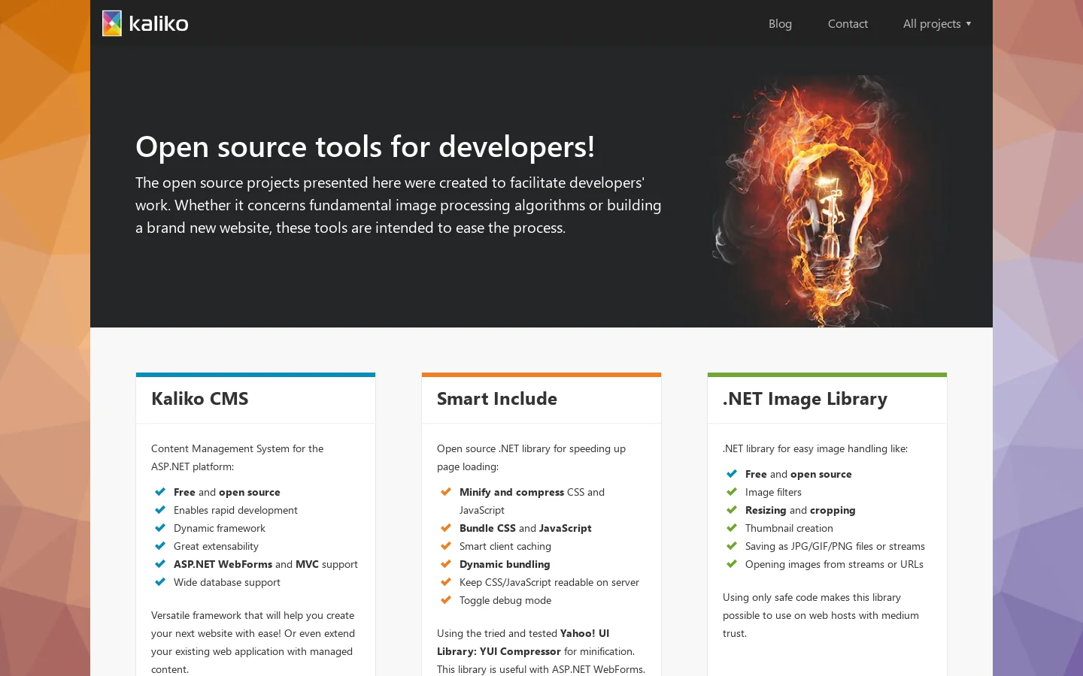Open the Kaliko CMS card heading
The image size is (1083, 676).
click(200, 399)
